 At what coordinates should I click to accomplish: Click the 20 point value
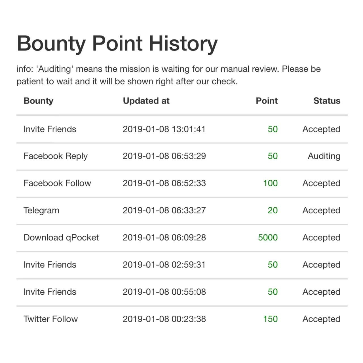273,210
